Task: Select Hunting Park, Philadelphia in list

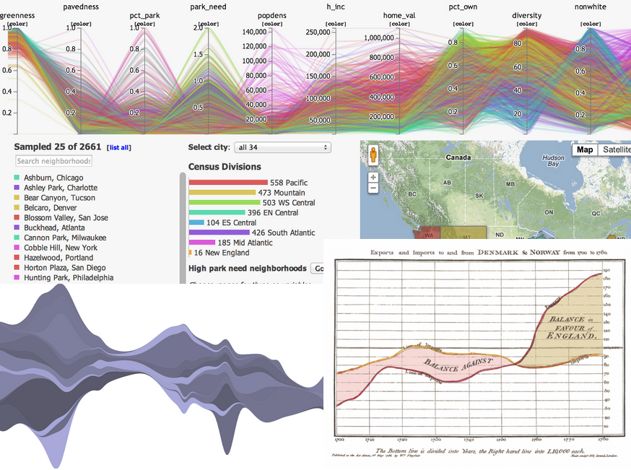Action: (x=69, y=278)
